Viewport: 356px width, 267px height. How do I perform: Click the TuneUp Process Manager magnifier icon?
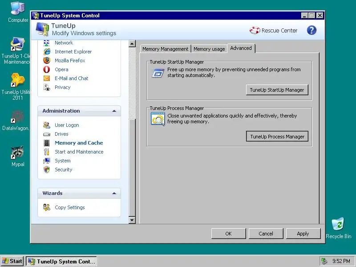pyautogui.click(x=158, y=119)
